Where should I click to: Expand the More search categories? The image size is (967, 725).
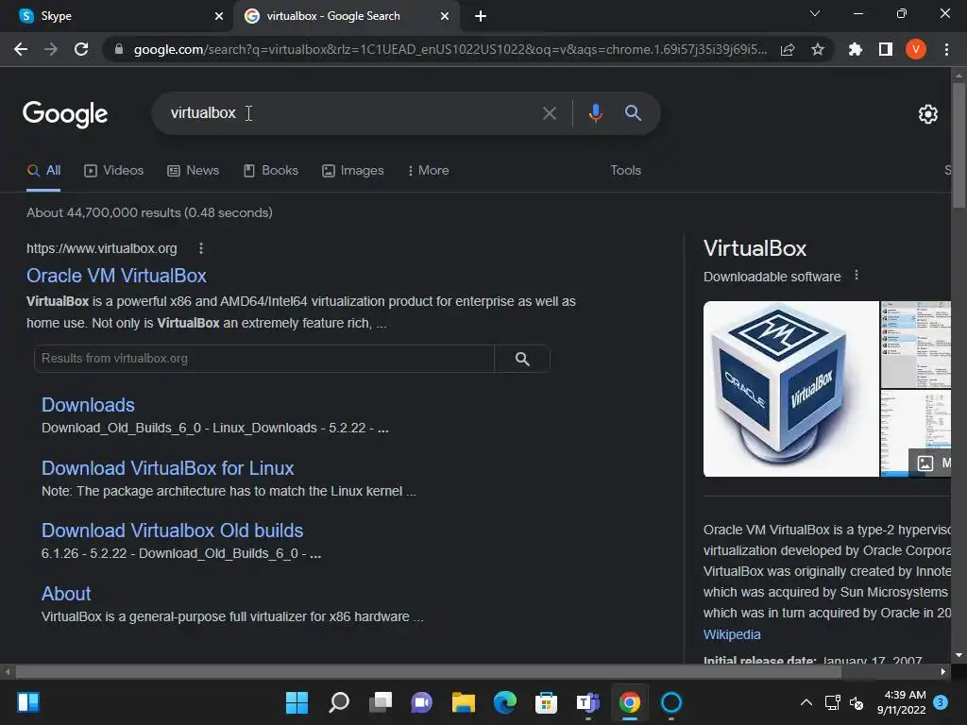(x=428, y=171)
